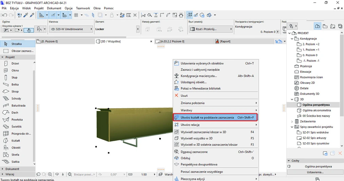The image size is (344, 181).
Task: Click the measure tool icon showing 12
Action: 129,15
